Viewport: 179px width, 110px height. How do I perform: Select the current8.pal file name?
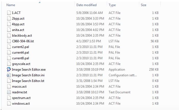coord(20,58)
